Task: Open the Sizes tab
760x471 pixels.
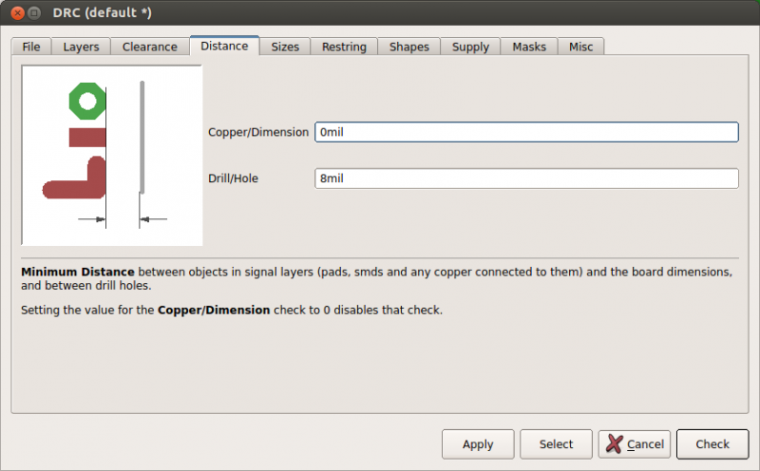Action: coord(285,47)
